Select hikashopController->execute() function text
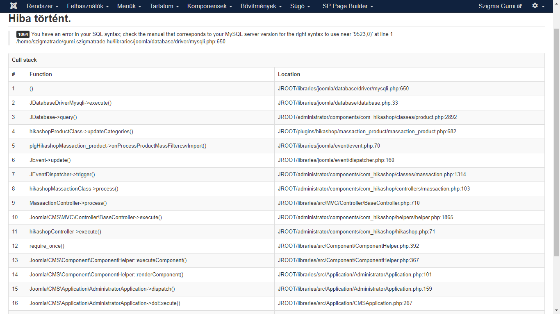560x314 pixels. [66, 231]
